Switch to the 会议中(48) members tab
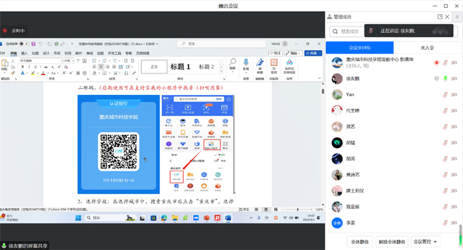 point(360,47)
